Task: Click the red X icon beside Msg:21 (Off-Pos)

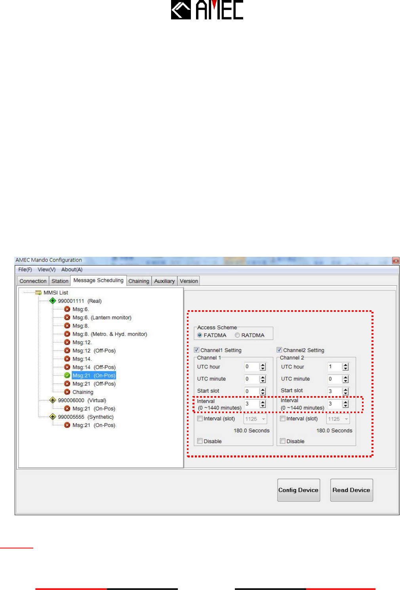Action: (67, 384)
